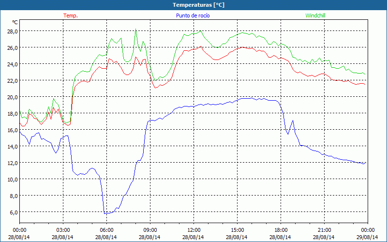Click the 09:00 time axis label
The width and height of the screenshot is (387, 242).
[150, 230]
